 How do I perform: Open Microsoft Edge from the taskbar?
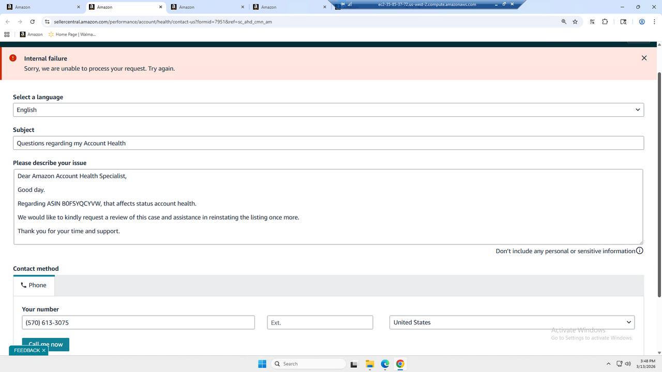[x=385, y=364]
